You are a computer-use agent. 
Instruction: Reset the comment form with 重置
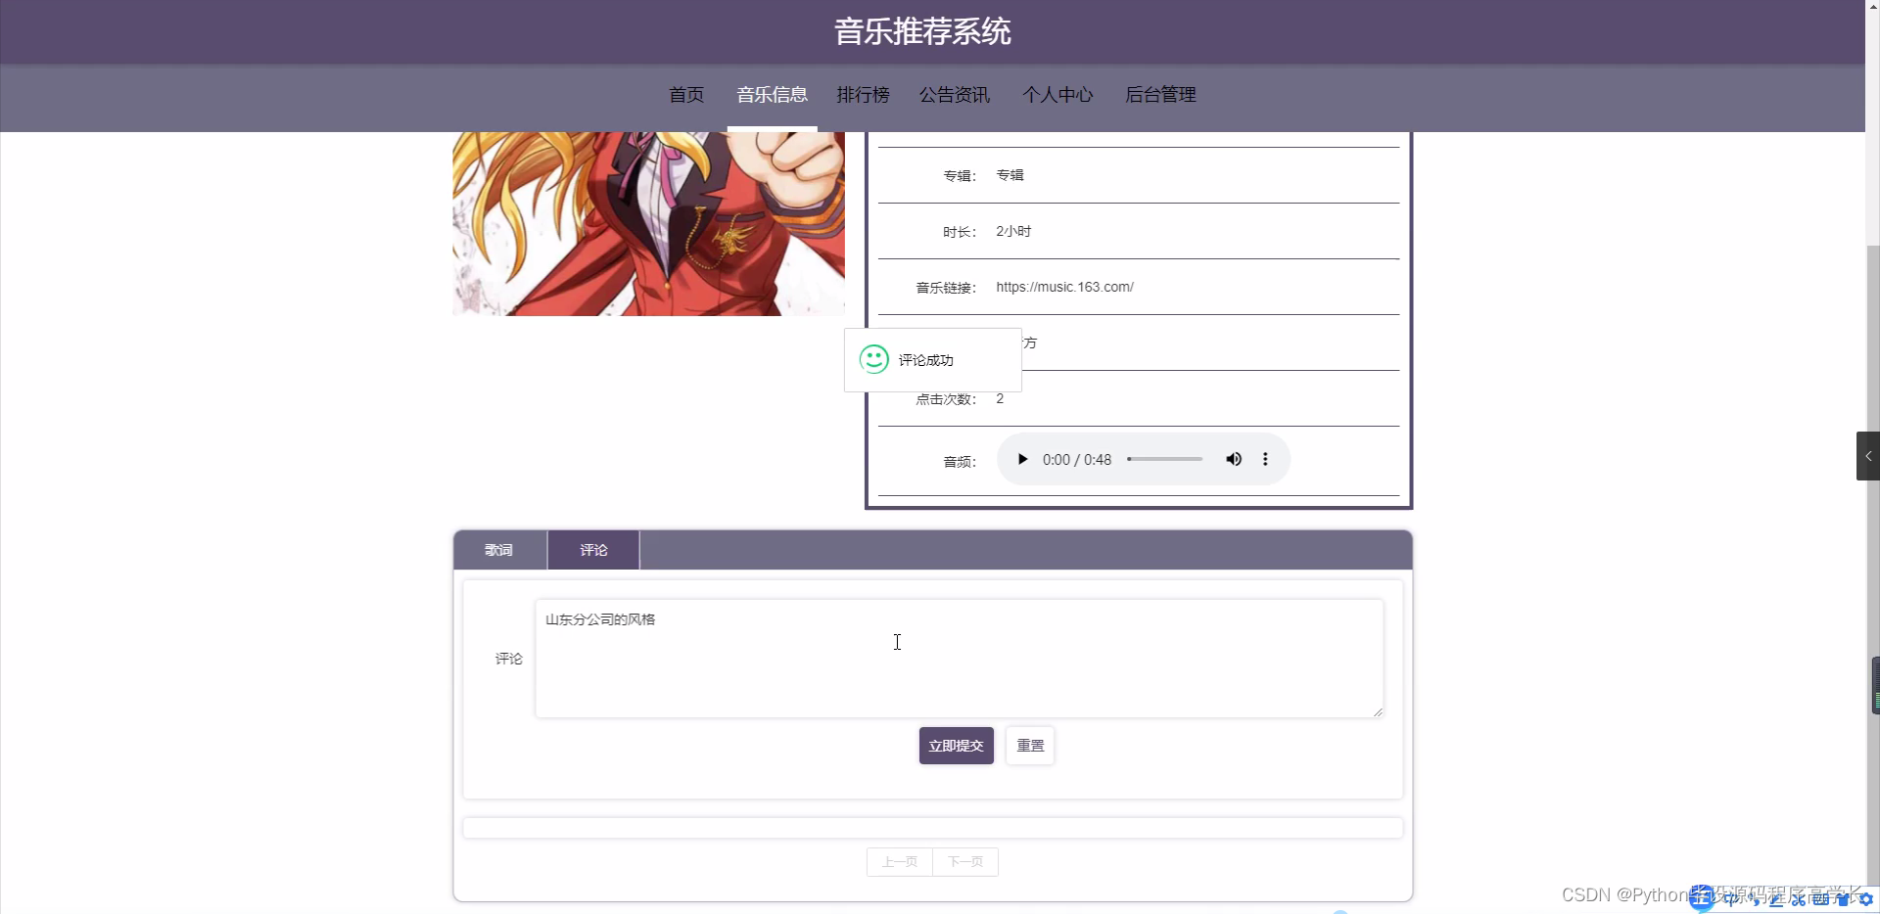point(1030,746)
